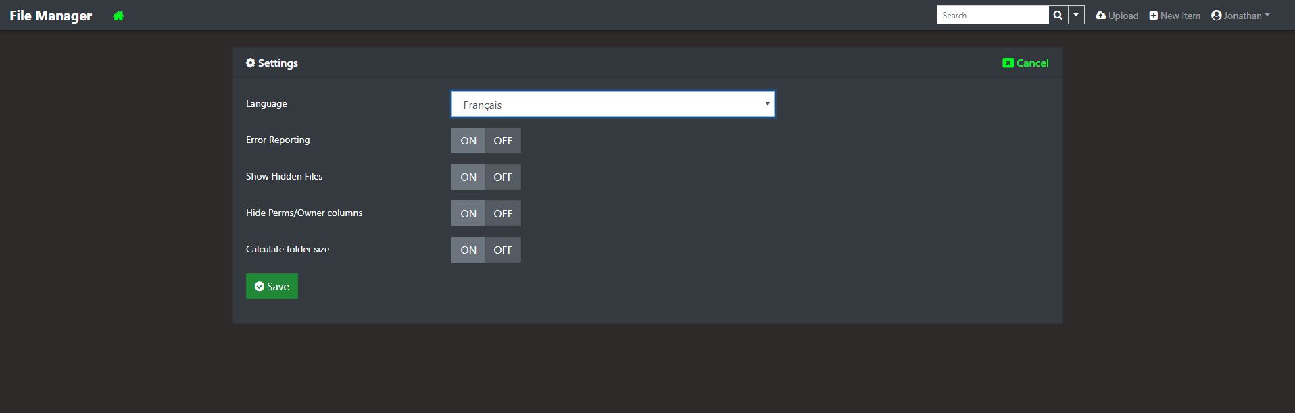Click the checkmark icon inside the Save button

260,286
